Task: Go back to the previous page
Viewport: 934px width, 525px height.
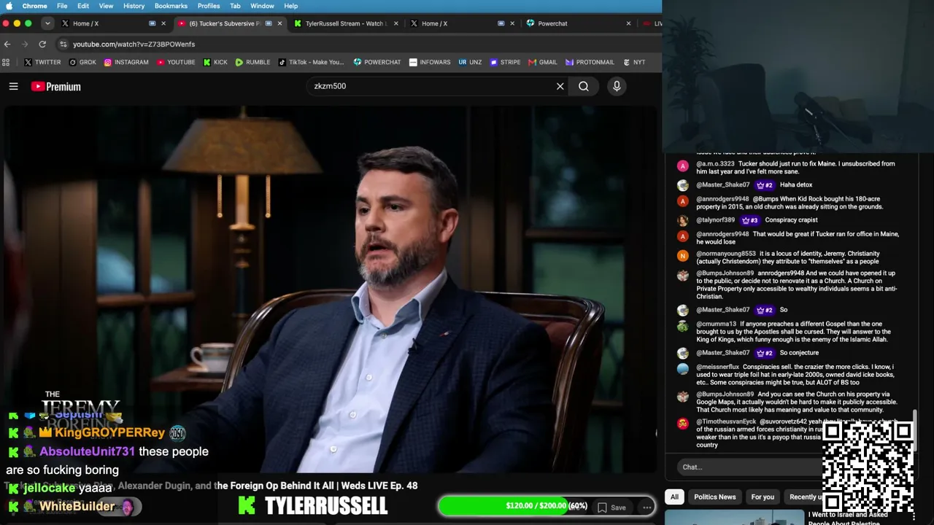Action: click(x=7, y=44)
